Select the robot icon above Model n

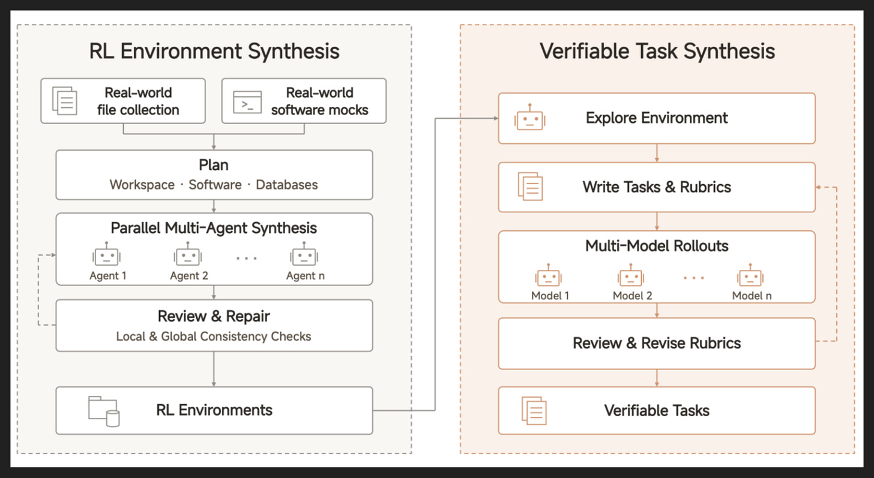click(x=750, y=276)
